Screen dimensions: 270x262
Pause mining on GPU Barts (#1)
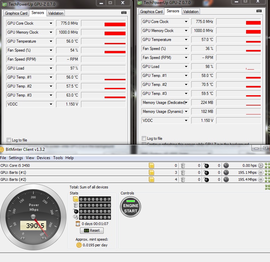point(261,172)
